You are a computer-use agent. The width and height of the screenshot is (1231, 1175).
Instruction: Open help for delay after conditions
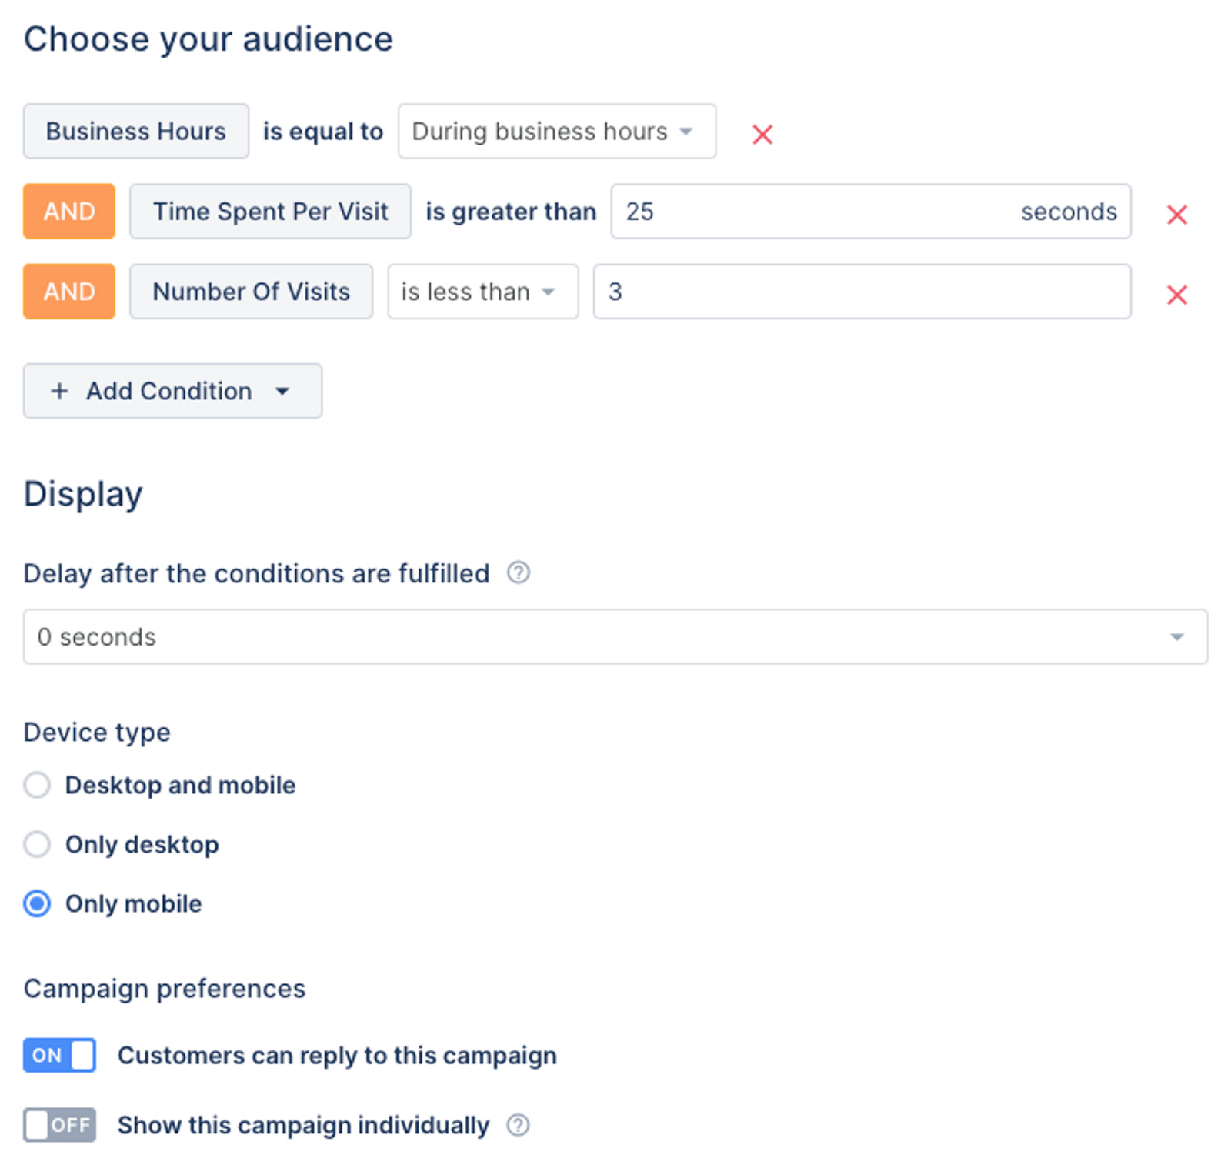click(518, 573)
